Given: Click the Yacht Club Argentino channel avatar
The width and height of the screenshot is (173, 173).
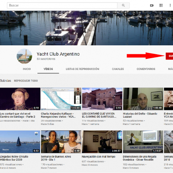Looking at the screenshot, I should 25,56.
